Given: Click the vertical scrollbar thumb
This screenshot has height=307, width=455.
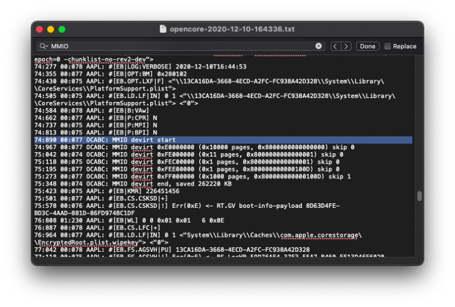Looking at the screenshot, I should [x=419, y=196].
